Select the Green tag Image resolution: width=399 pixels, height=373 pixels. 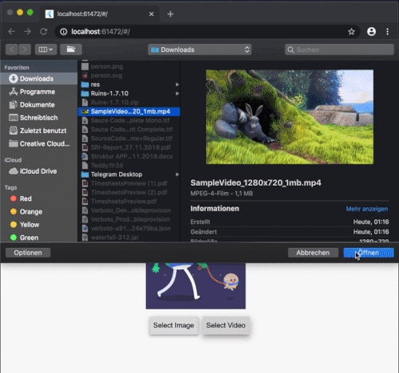39,238
